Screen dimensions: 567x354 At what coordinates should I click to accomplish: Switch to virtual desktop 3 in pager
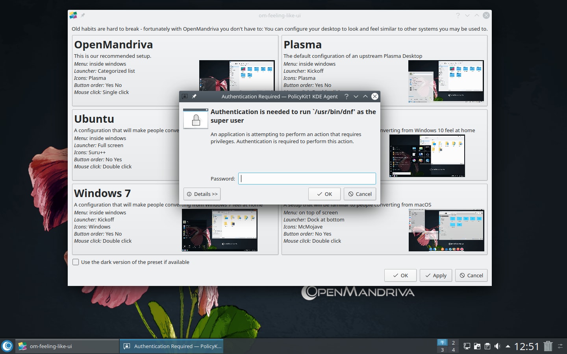pyautogui.click(x=442, y=350)
